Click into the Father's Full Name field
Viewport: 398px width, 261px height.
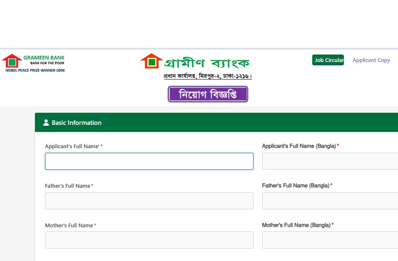click(149, 201)
